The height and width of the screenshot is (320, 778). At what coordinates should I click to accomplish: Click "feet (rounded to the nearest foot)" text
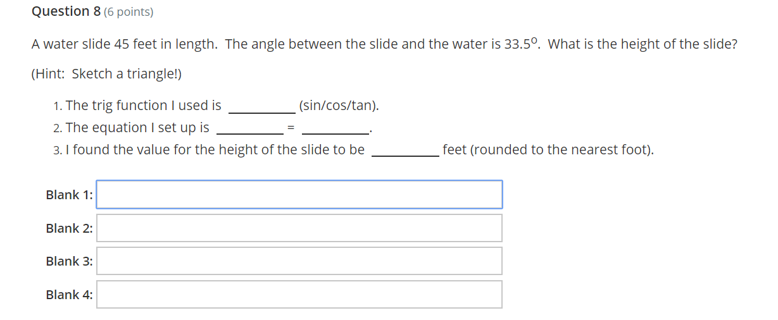[x=548, y=150]
